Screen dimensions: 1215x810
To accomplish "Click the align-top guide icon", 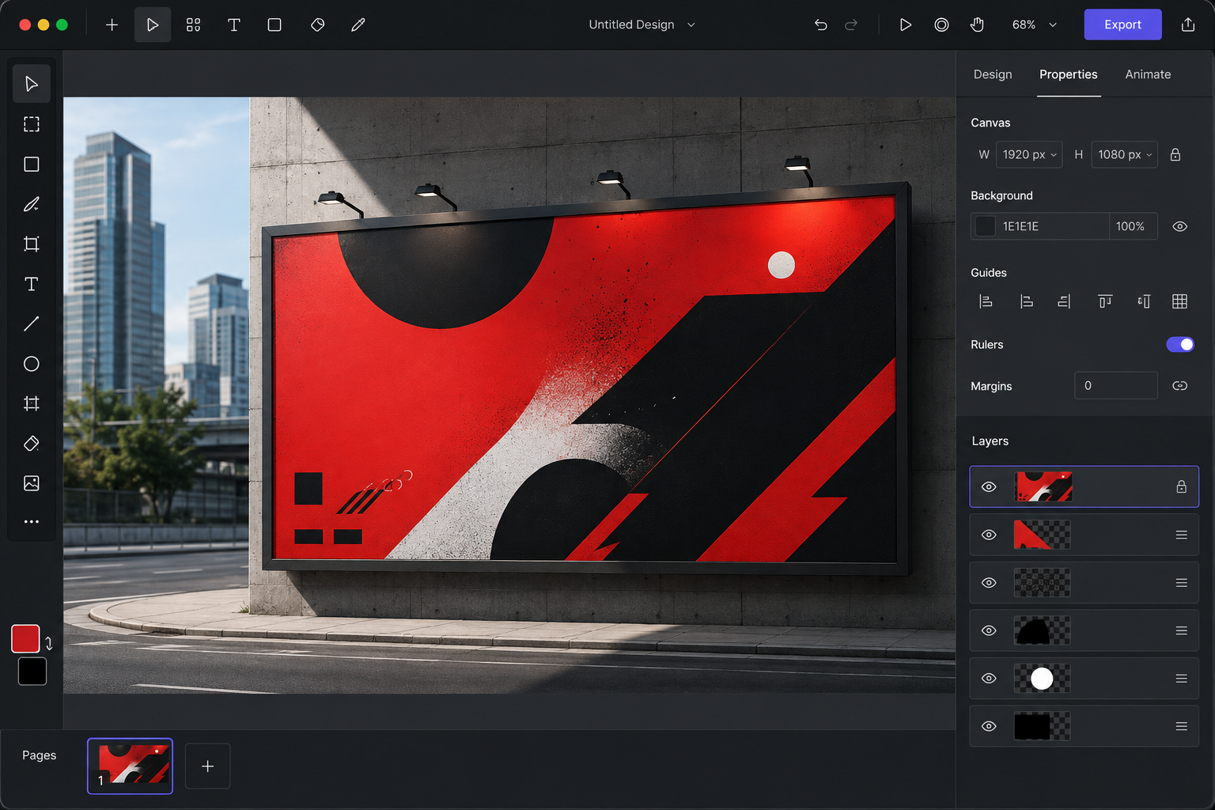I will coord(1105,301).
